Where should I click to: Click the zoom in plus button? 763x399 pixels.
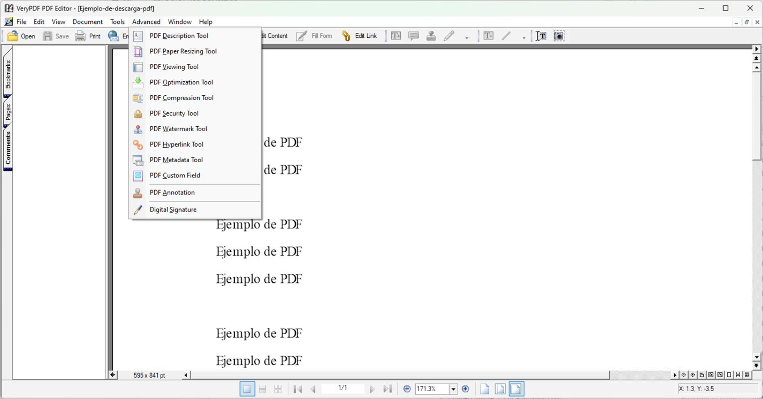tap(466, 389)
